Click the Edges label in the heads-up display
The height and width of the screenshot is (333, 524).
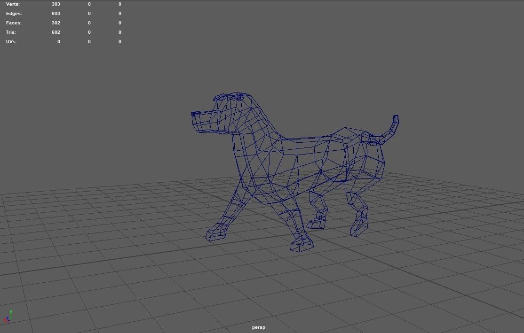tap(14, 13)
